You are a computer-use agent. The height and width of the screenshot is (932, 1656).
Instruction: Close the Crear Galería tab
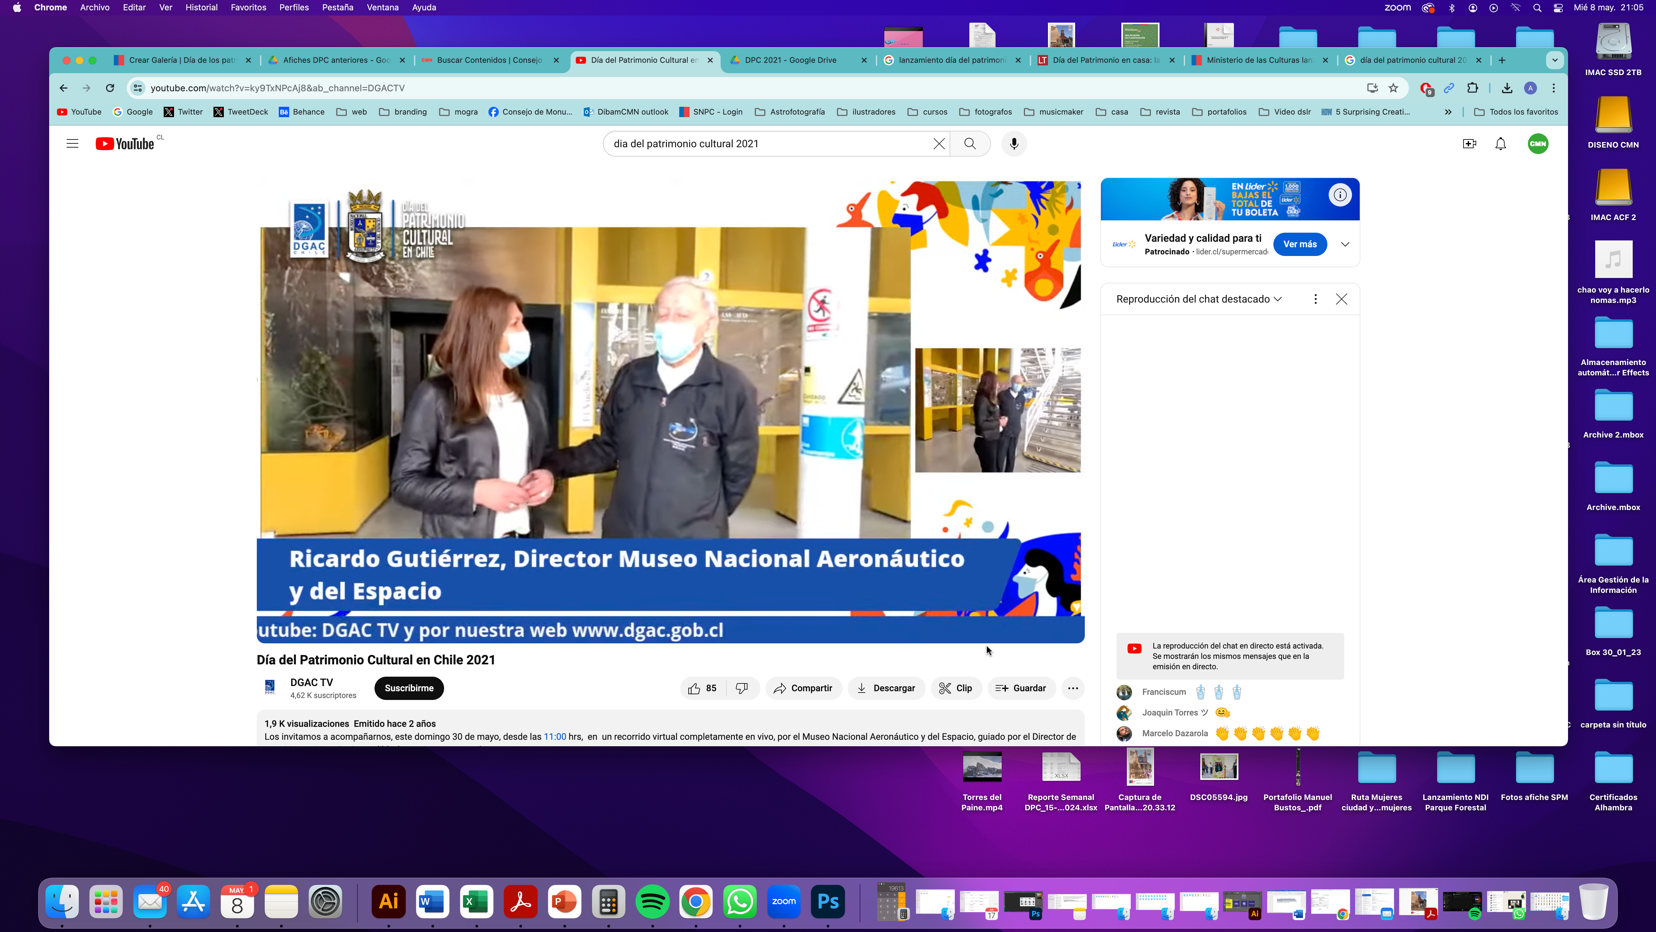coord(248,60)
